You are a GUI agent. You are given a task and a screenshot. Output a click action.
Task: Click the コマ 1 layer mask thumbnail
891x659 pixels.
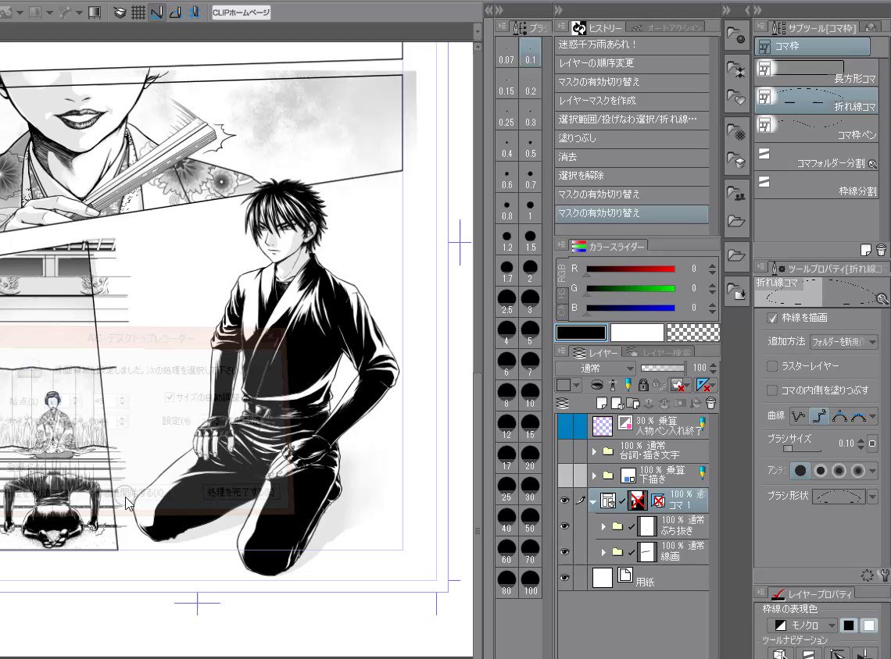click(638, 500)
